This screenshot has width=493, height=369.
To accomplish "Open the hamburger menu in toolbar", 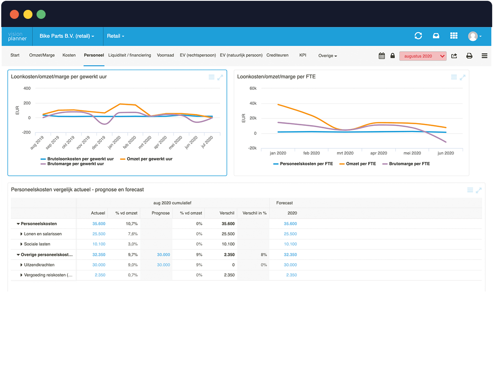I will click(x=485, y=56).
